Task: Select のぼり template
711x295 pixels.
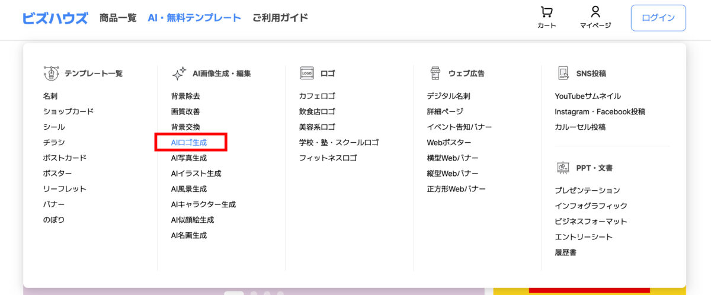Action: click(54, 220)
